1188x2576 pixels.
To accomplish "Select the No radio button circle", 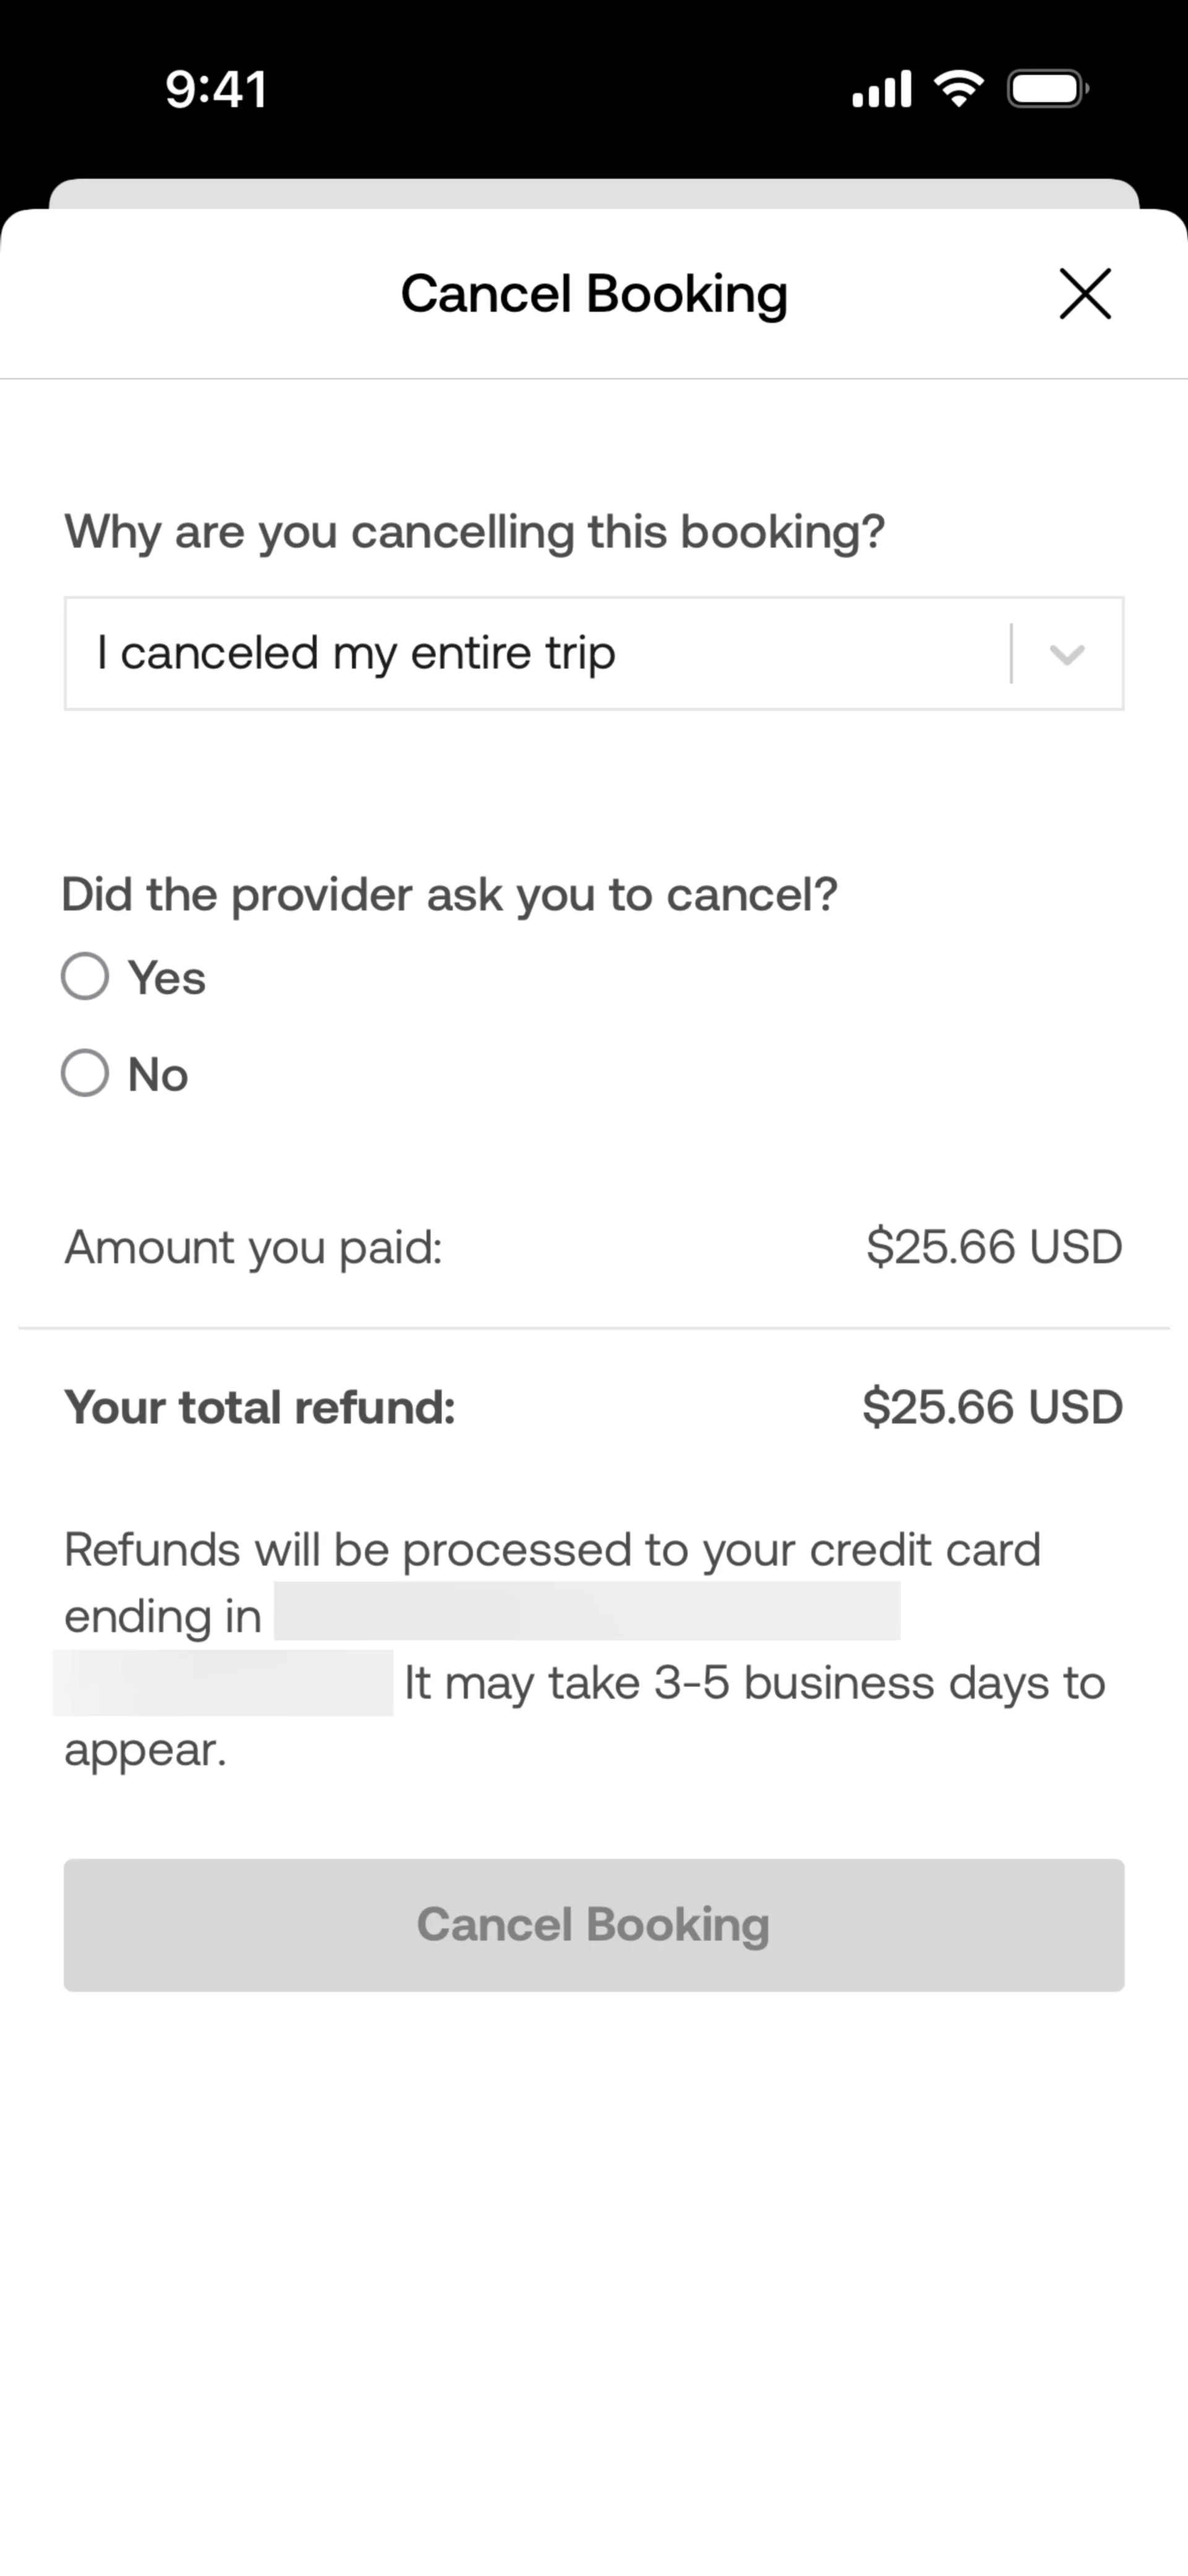I will pos(85,1073).
